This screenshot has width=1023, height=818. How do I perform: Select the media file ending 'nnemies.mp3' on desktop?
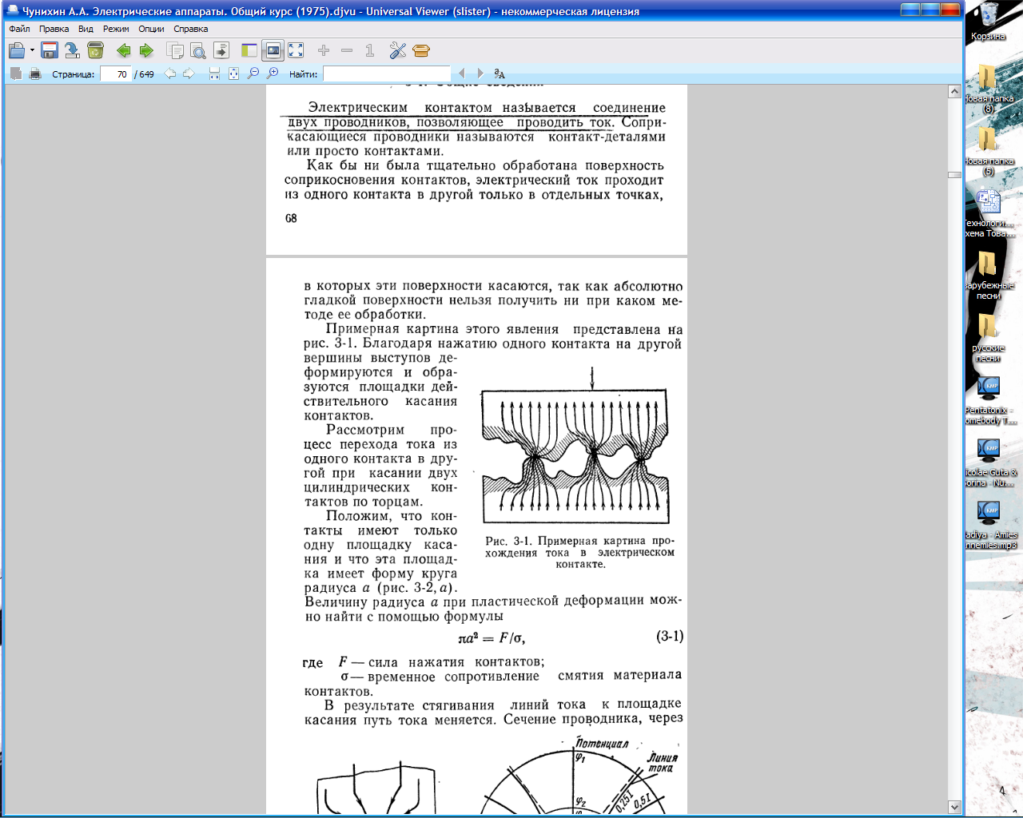(x=988, y=524)
